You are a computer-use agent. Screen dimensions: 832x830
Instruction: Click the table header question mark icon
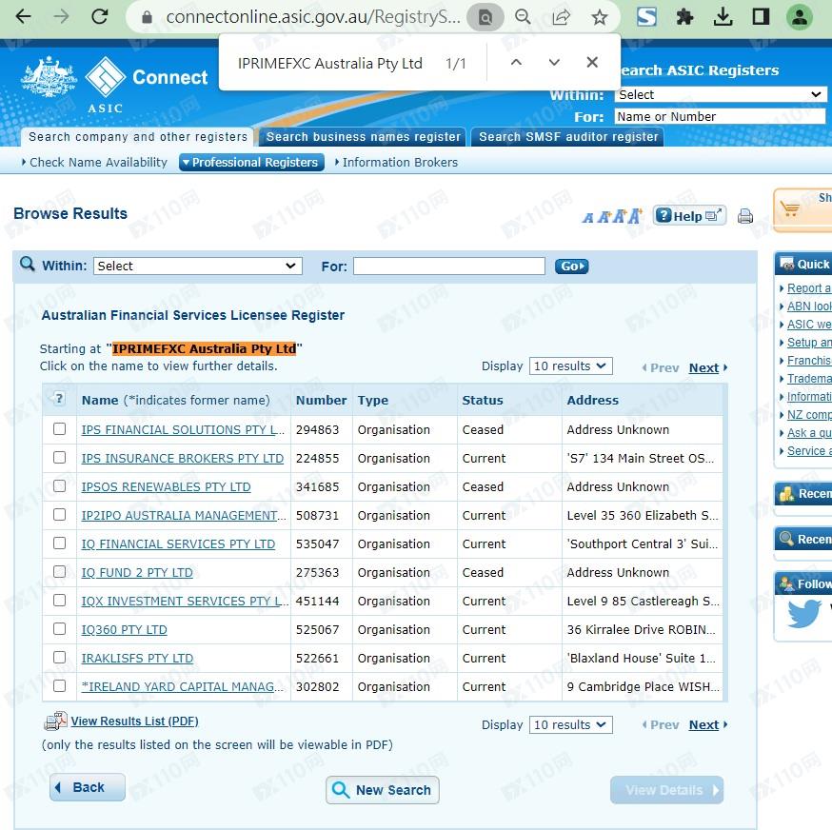(x=59, y=400)
